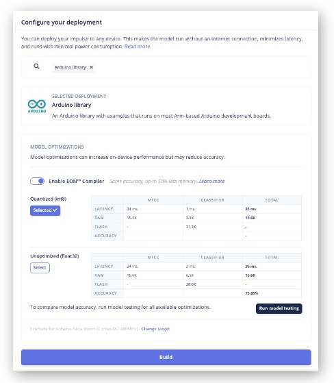Click the Quantized TOTAL latency value
Viewport: 334px width, 383px height.
pyautogui.click(x=251, y=209)
